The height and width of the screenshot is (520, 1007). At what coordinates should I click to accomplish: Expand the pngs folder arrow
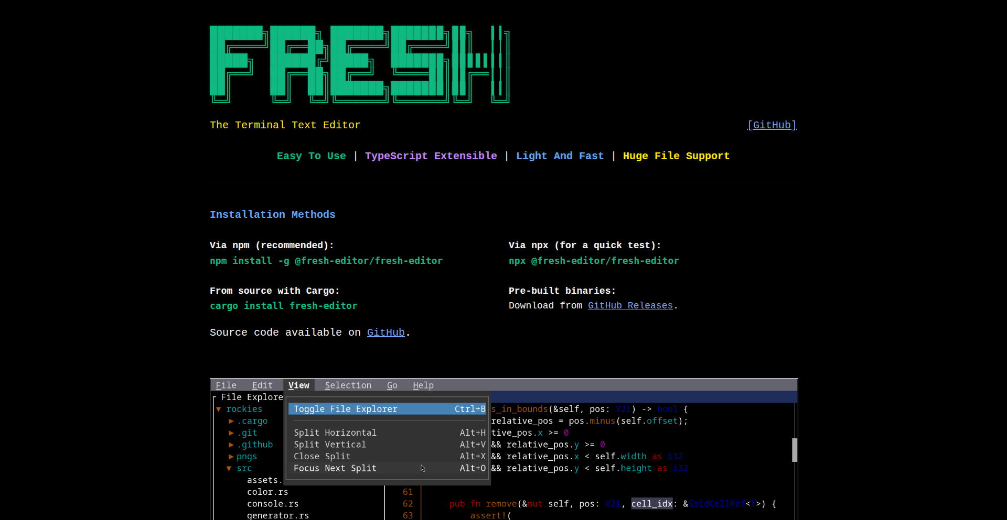tap(231, 457)
